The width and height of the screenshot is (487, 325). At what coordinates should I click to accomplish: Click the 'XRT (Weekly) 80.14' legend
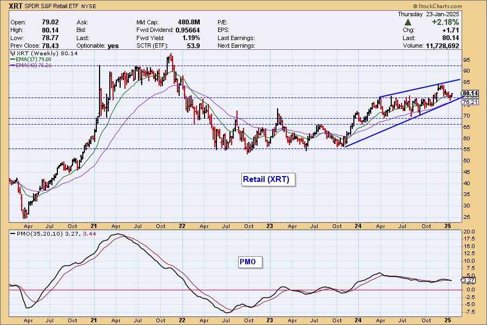44,54
